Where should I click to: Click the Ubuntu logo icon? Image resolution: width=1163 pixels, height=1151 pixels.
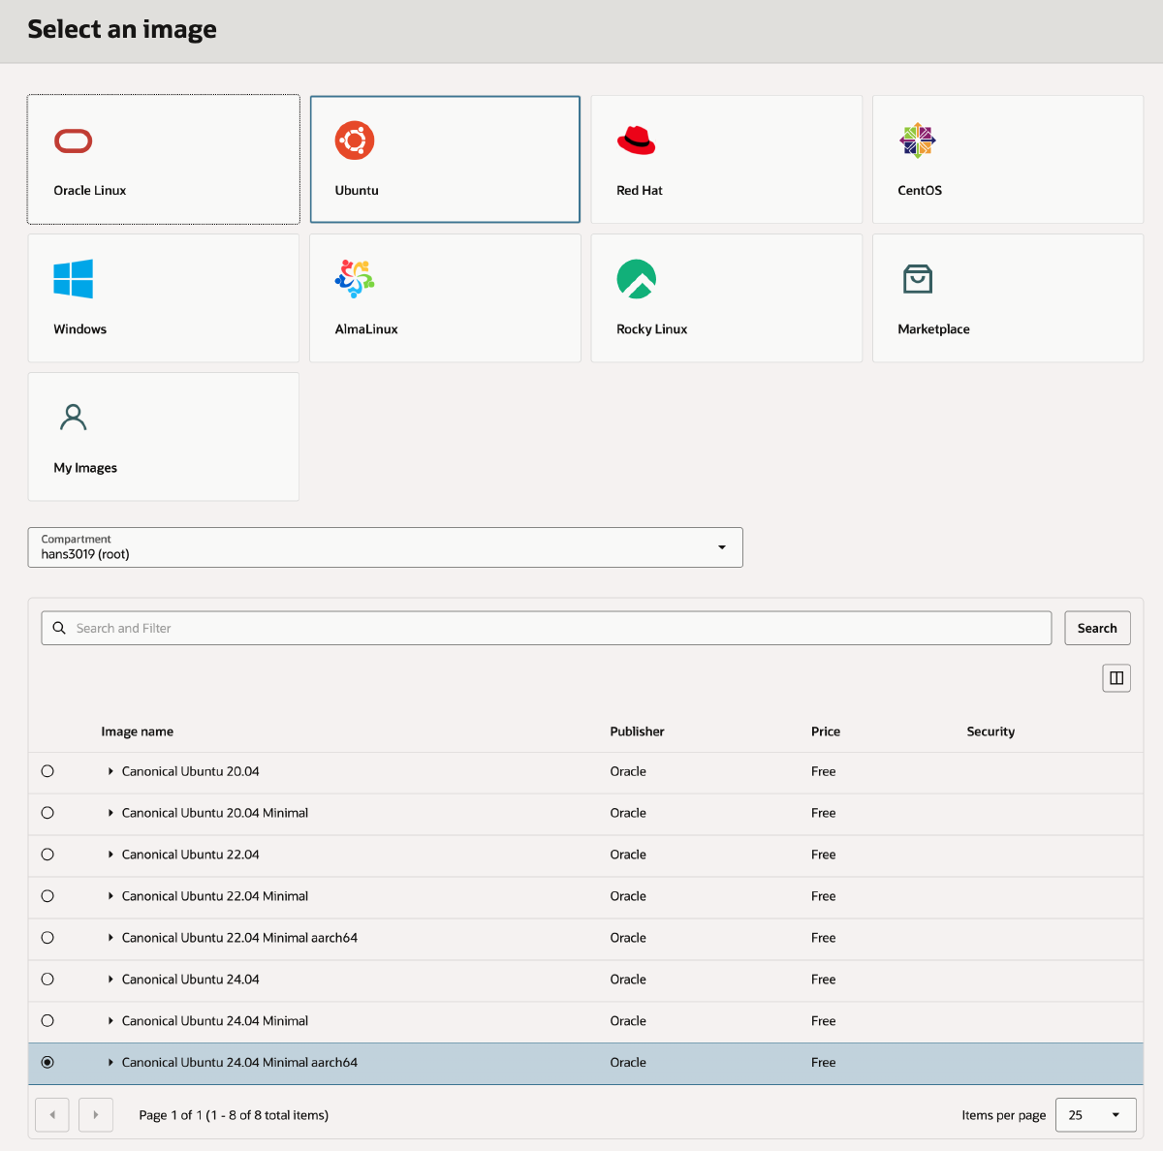[x=355, y=140]
